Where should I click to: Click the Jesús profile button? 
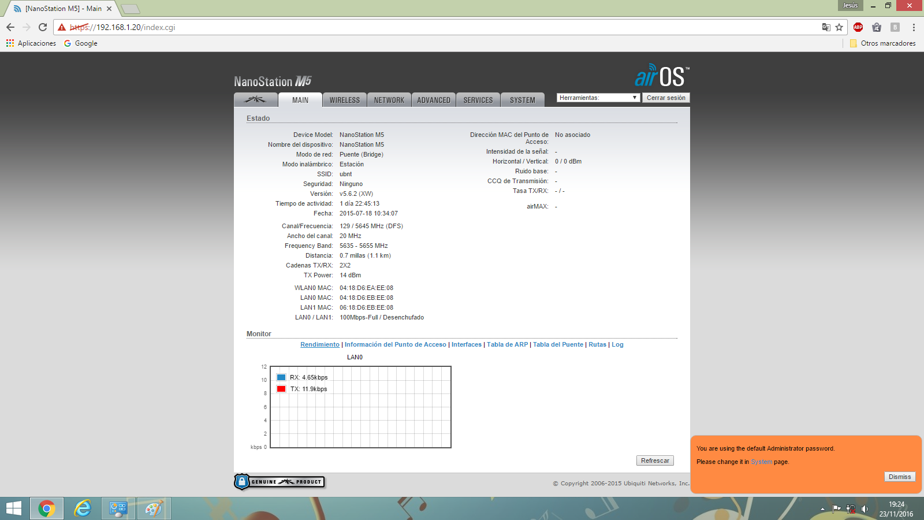850,5
